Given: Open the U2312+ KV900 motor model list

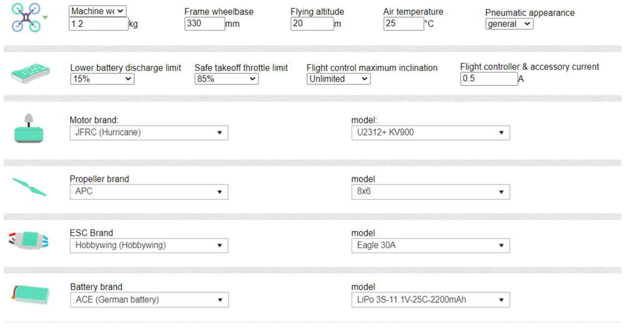Looking at the screenshot, I should tap(430, 133).
